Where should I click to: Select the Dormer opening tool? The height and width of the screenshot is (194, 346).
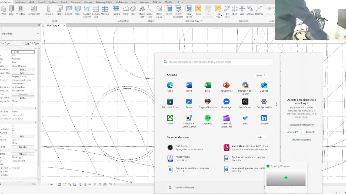[259, 11]
